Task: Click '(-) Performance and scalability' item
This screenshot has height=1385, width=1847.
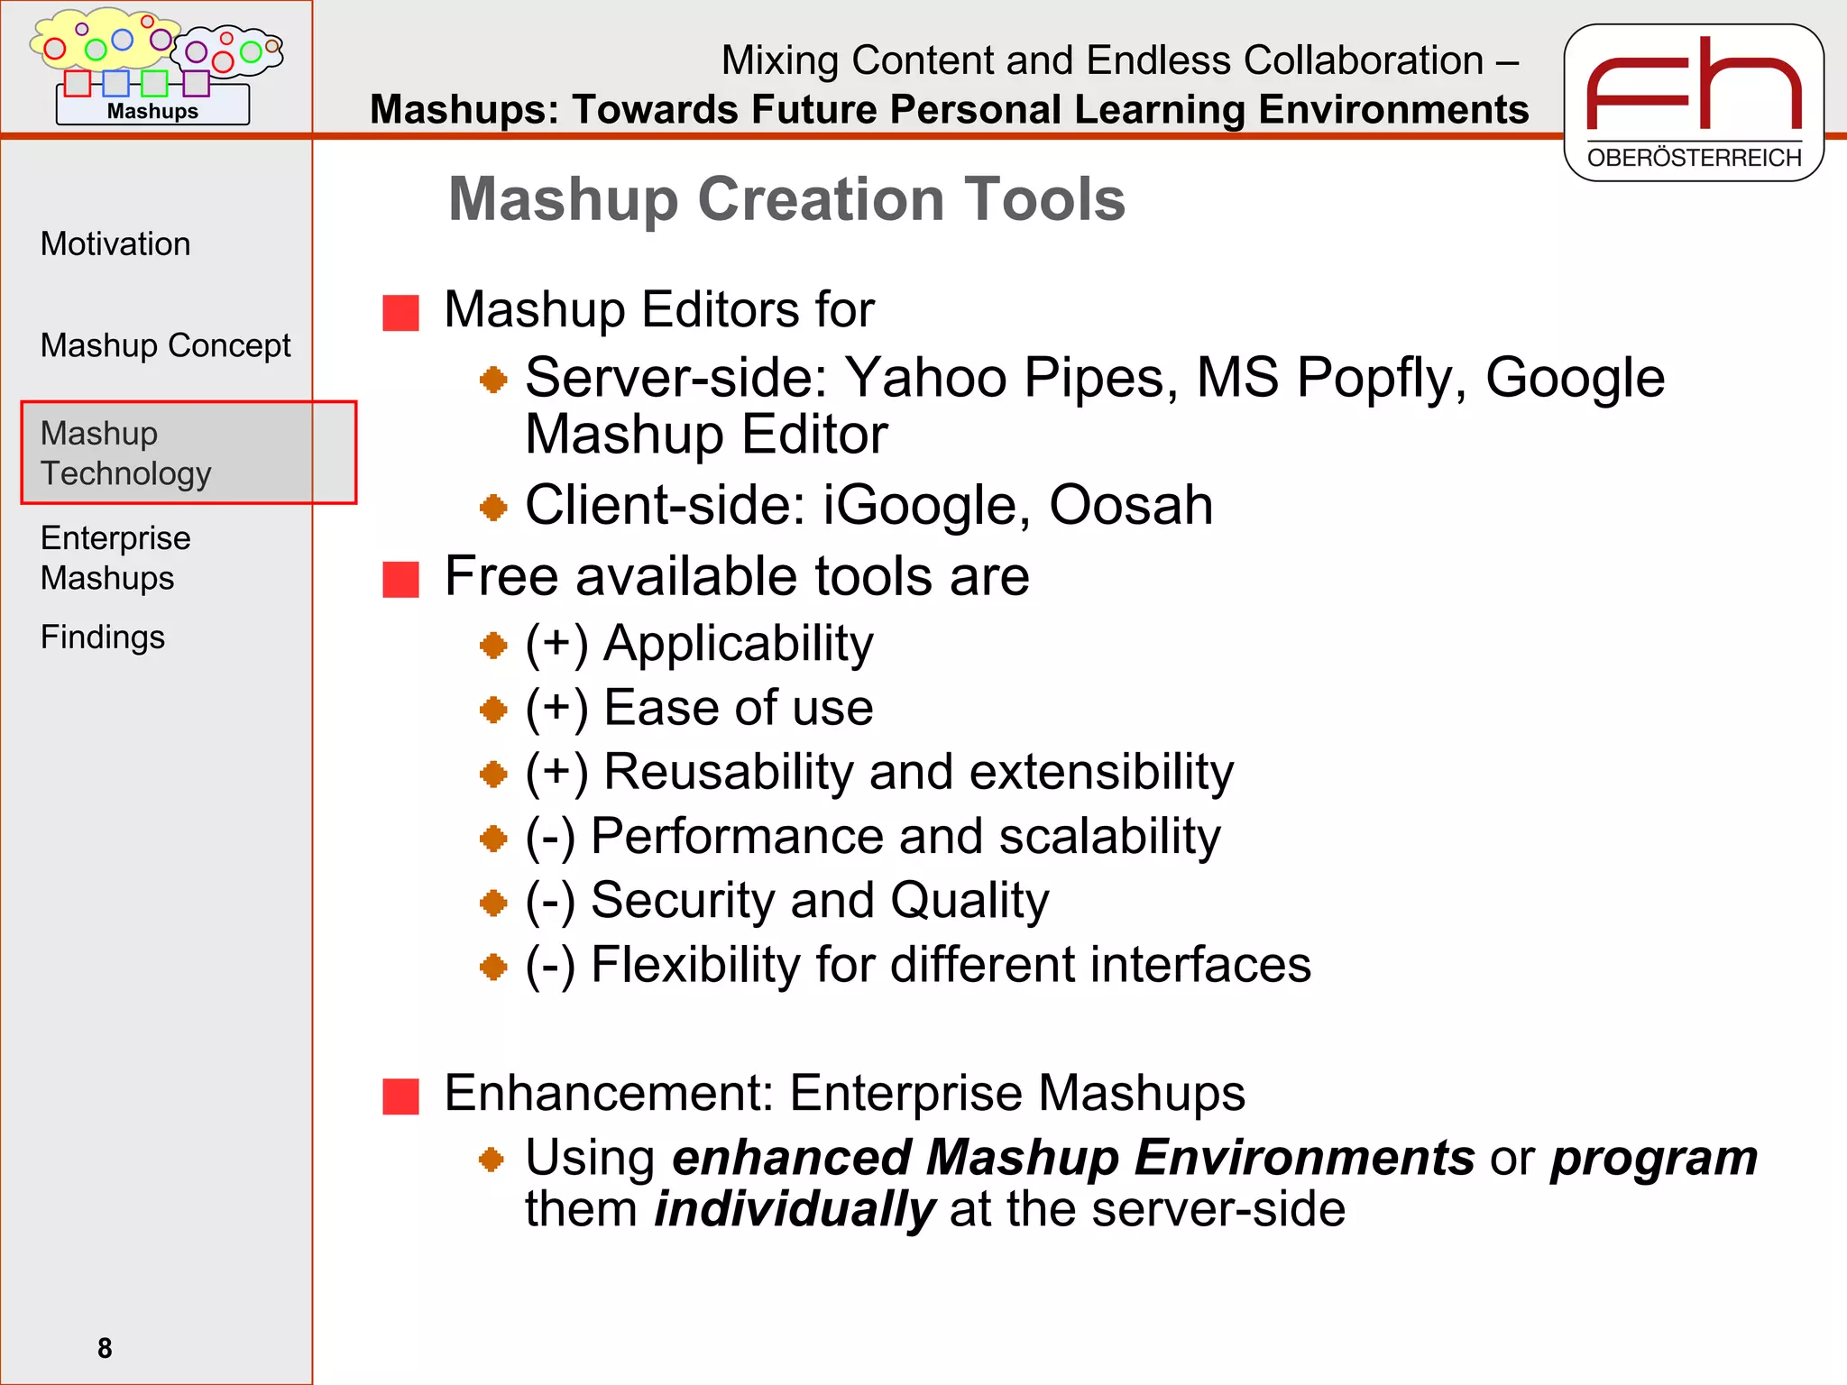Action: click(873, 836)
